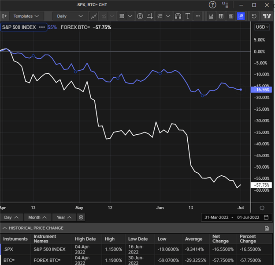This screenshot has height=265, width=275.
Task: Click the -59.0700% Low value cell
Action: tap(168, 260)
